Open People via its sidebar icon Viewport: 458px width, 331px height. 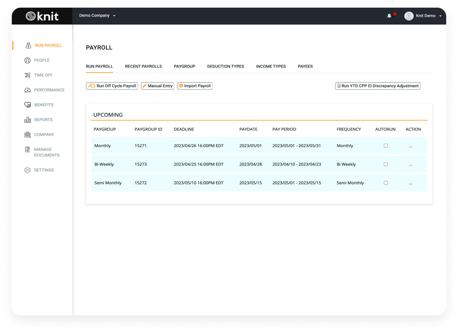click(28, 61)
